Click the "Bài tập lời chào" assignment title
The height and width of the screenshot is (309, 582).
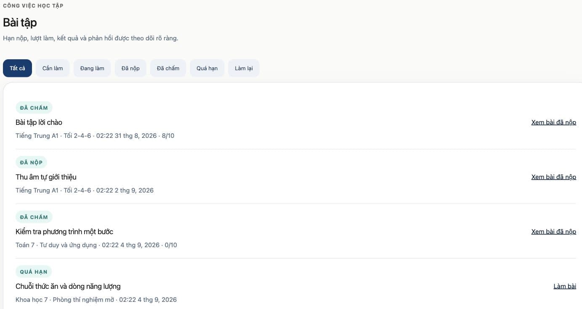(39, 122)
